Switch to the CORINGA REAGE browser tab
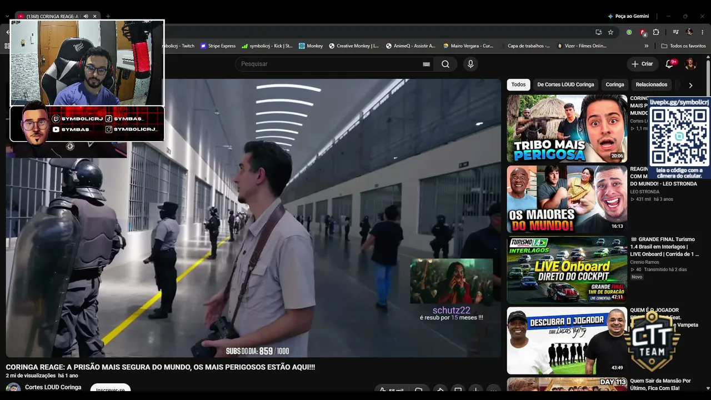The height and width of the screenshot is (400, 711). [x=53, y=16]
